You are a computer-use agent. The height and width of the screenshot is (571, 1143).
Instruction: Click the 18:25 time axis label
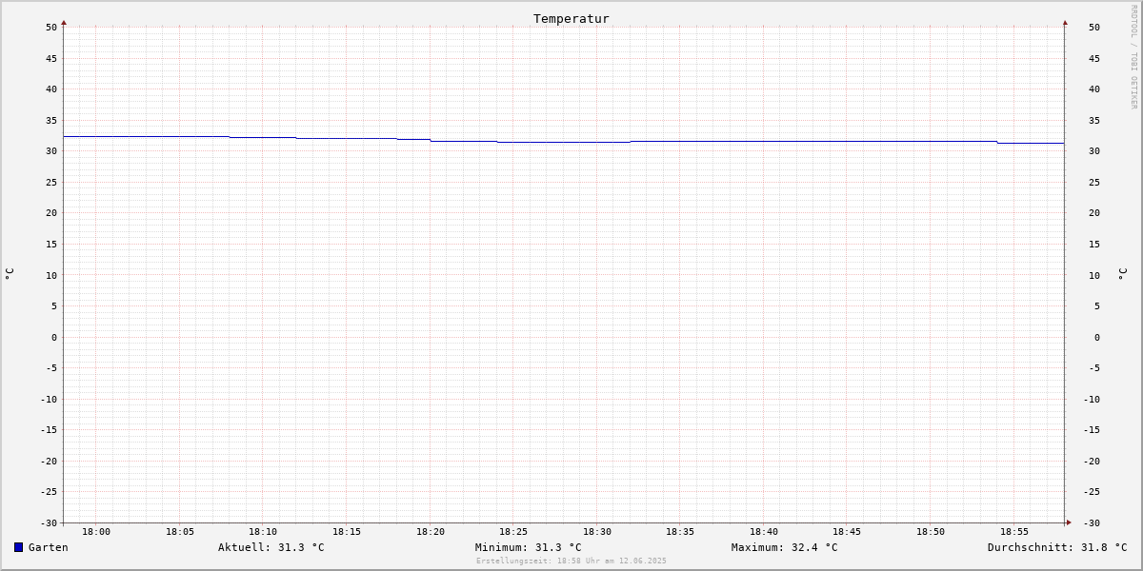click(513, 532)
